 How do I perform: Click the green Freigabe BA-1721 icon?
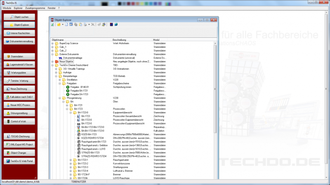tap(67, 91)
